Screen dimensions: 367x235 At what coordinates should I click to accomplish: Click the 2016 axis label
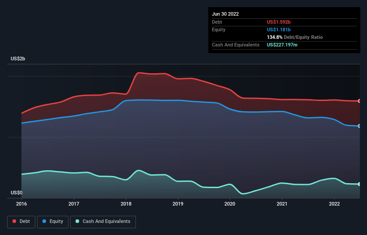(21, 204)
